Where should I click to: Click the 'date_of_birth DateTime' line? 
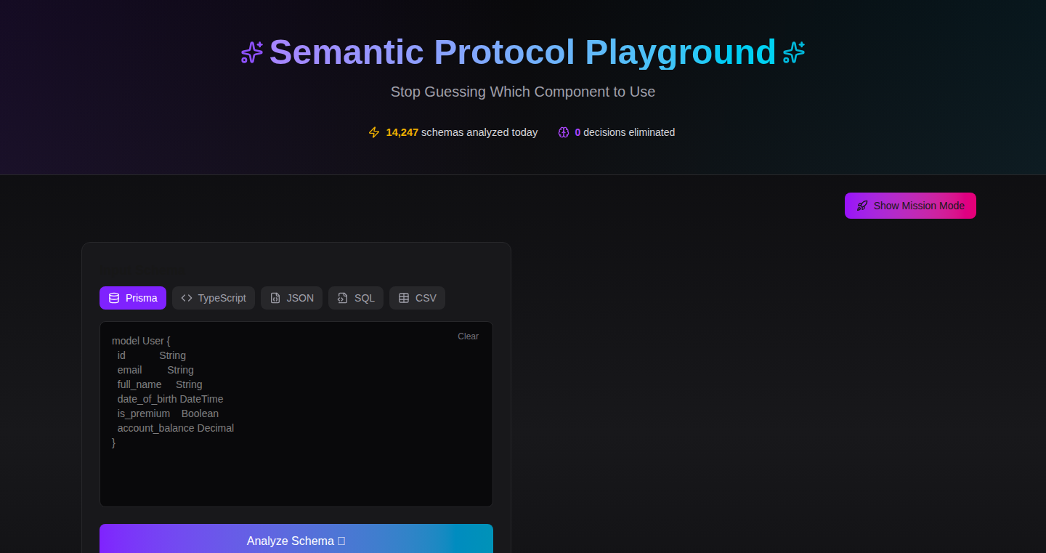pyautogui.click(x=170, y=399)
